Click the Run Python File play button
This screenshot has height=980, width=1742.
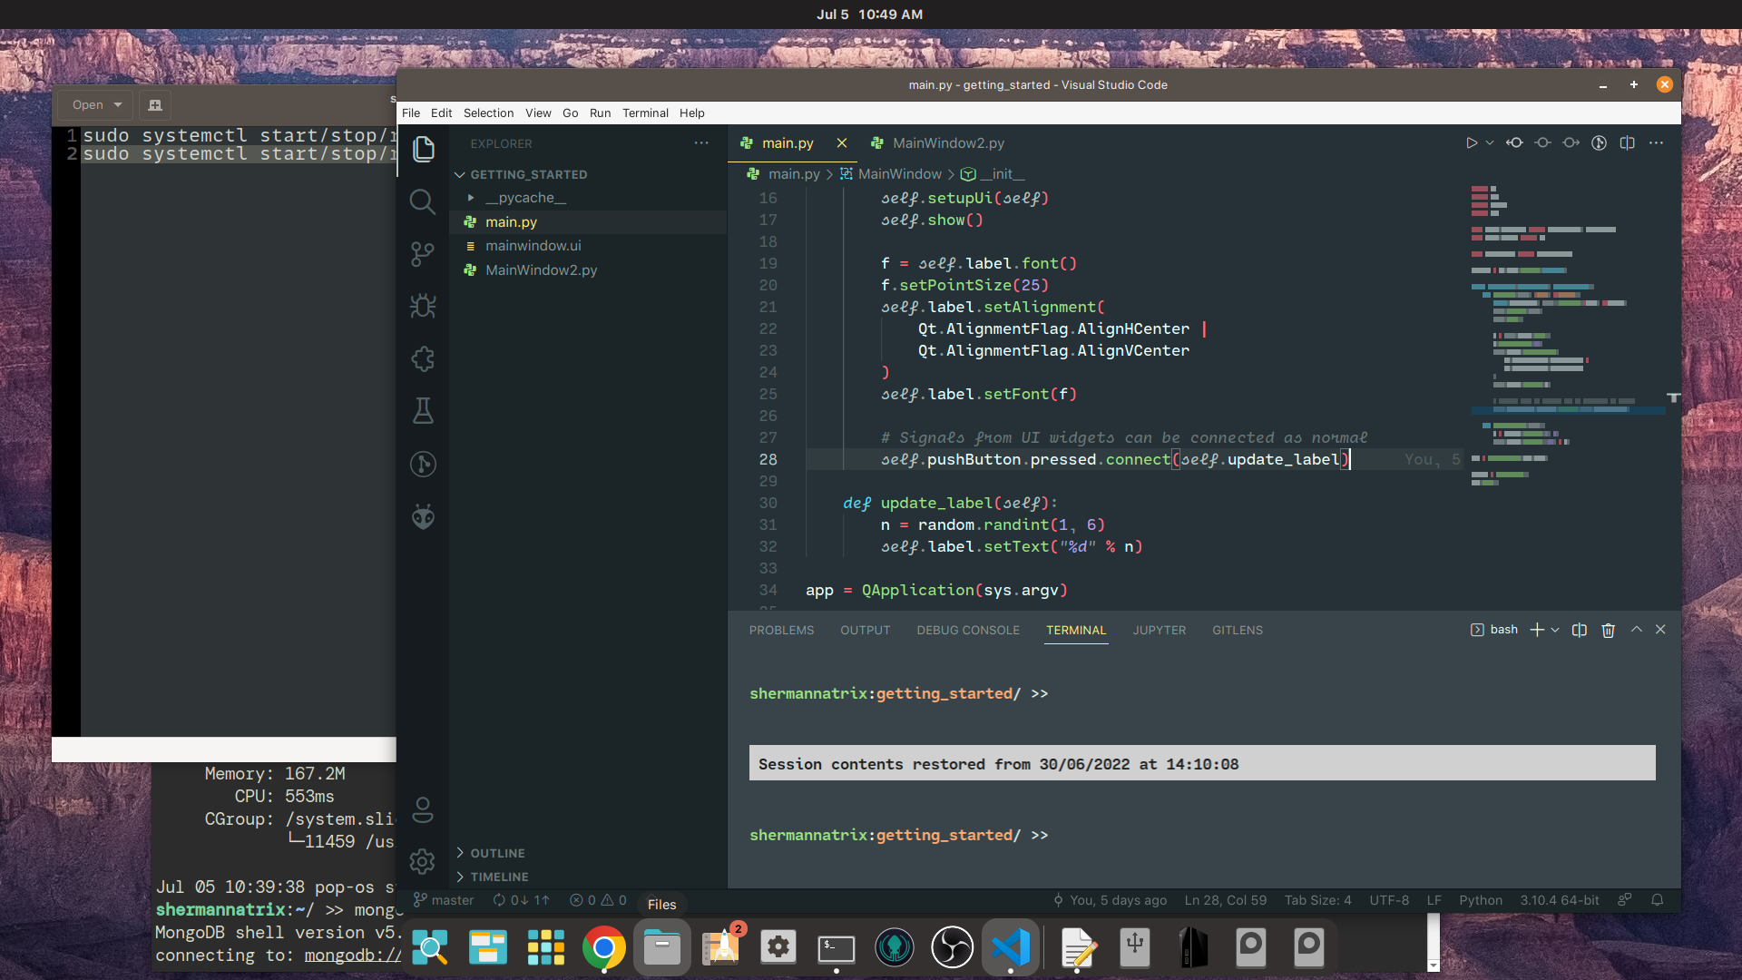click(x=1471, y=143)
